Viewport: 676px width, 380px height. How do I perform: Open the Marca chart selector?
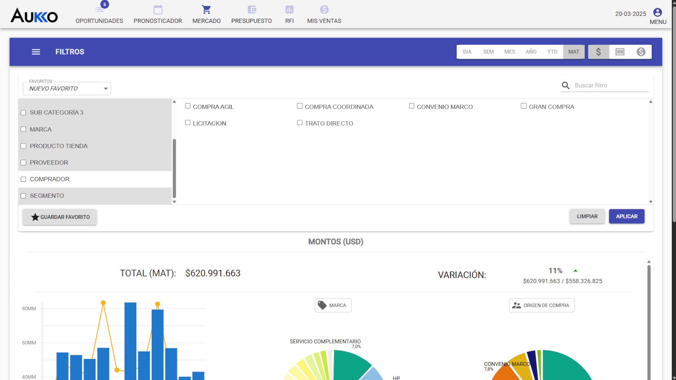[x=333, y=305]
